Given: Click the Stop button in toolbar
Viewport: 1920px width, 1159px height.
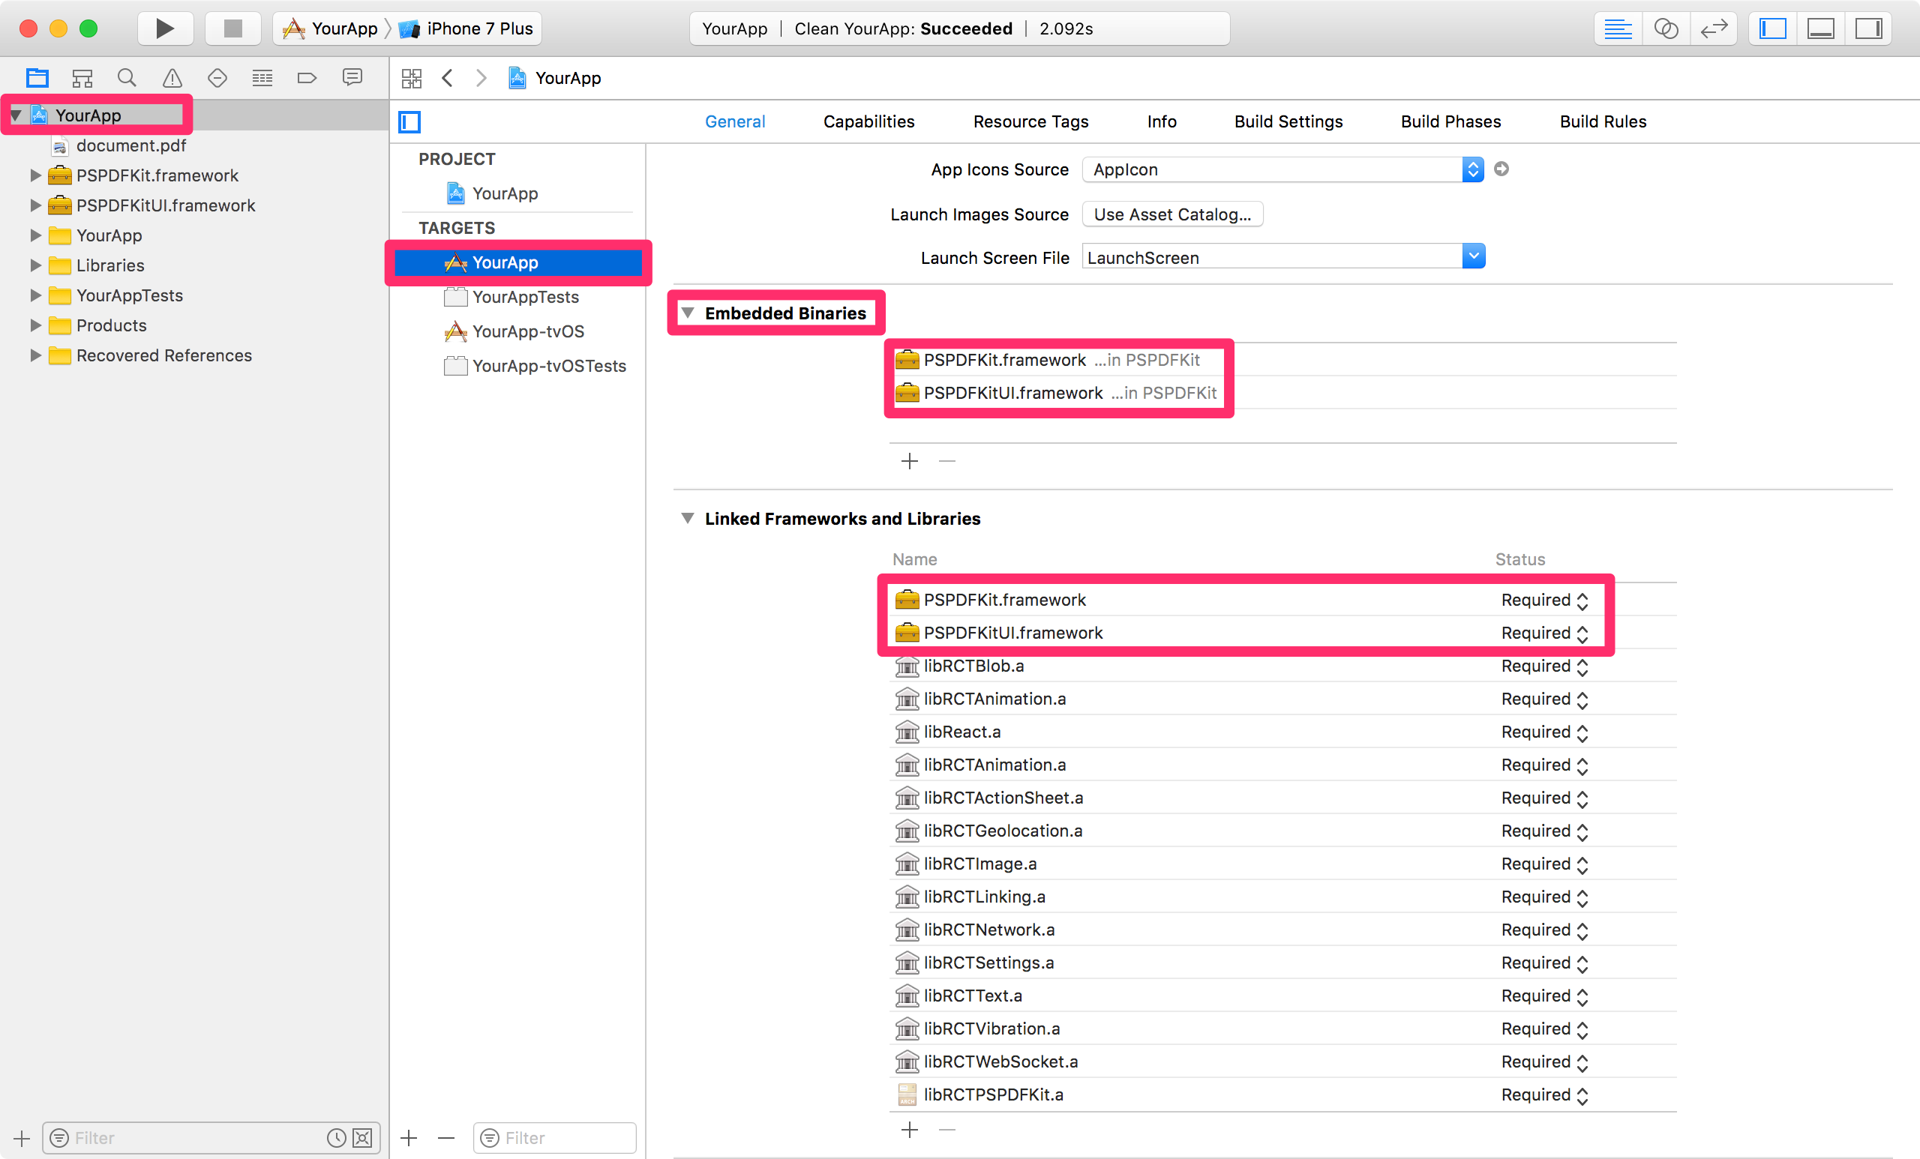Looking at the screenshot, I should point(232,28).
